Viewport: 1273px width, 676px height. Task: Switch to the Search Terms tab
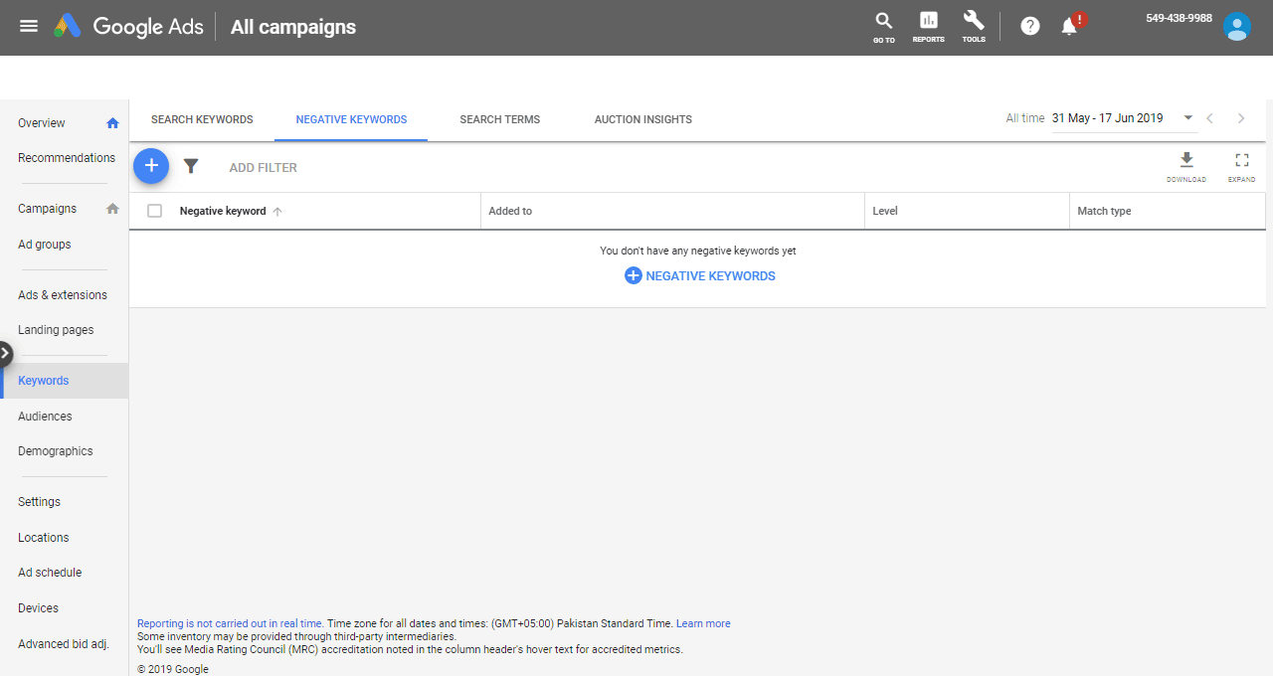pyautogui.click(x=499, y=119)
